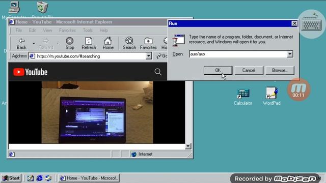Expand the Open field dropdown in Run
Screen dimensions: 326x183
(x=290, y=54)
